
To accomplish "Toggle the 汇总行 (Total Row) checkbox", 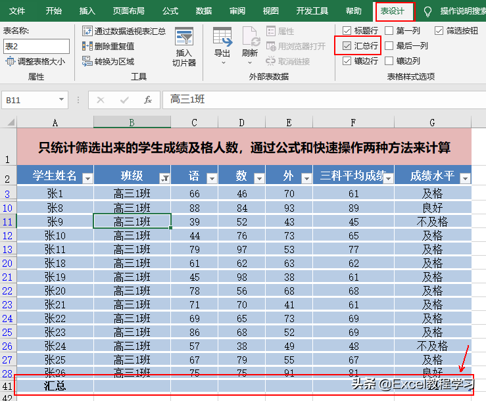I will pyautogui.click(x=347, y=46).
